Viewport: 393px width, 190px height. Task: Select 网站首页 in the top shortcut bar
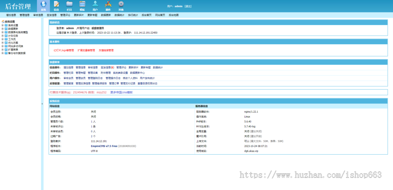(x=160, y=15)
